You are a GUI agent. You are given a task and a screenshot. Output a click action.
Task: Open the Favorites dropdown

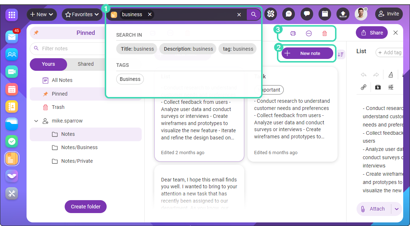(x=82, y=14)
